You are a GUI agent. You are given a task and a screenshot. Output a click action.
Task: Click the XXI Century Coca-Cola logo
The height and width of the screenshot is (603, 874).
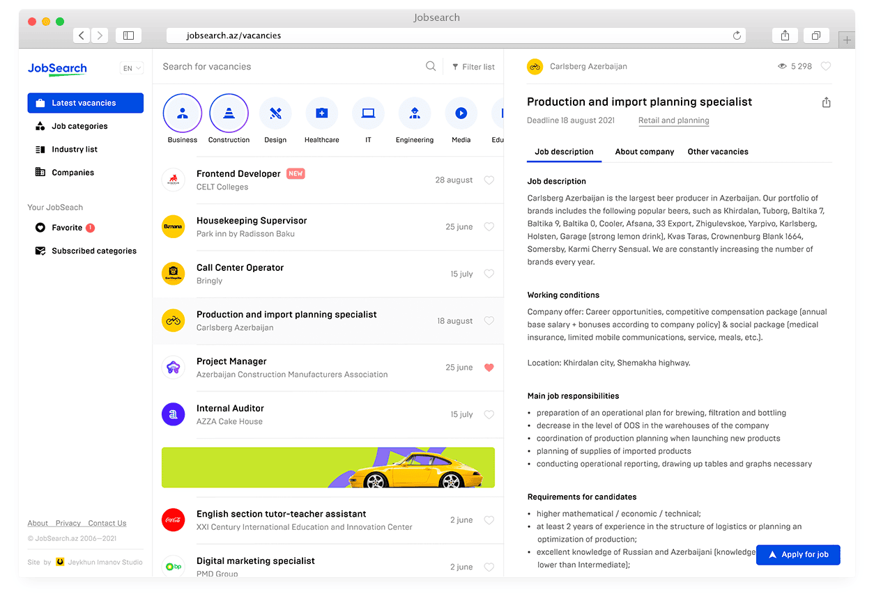click(173, 519)
